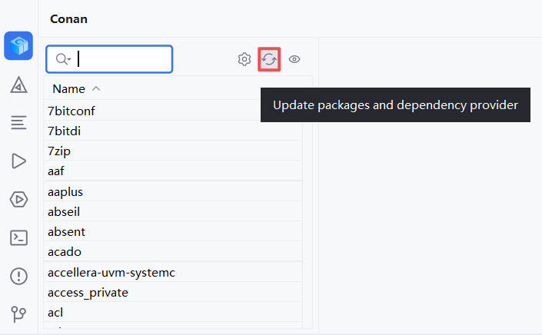Open the Run tool window
This screenshot has height=335, width=542.
point(18,161)
